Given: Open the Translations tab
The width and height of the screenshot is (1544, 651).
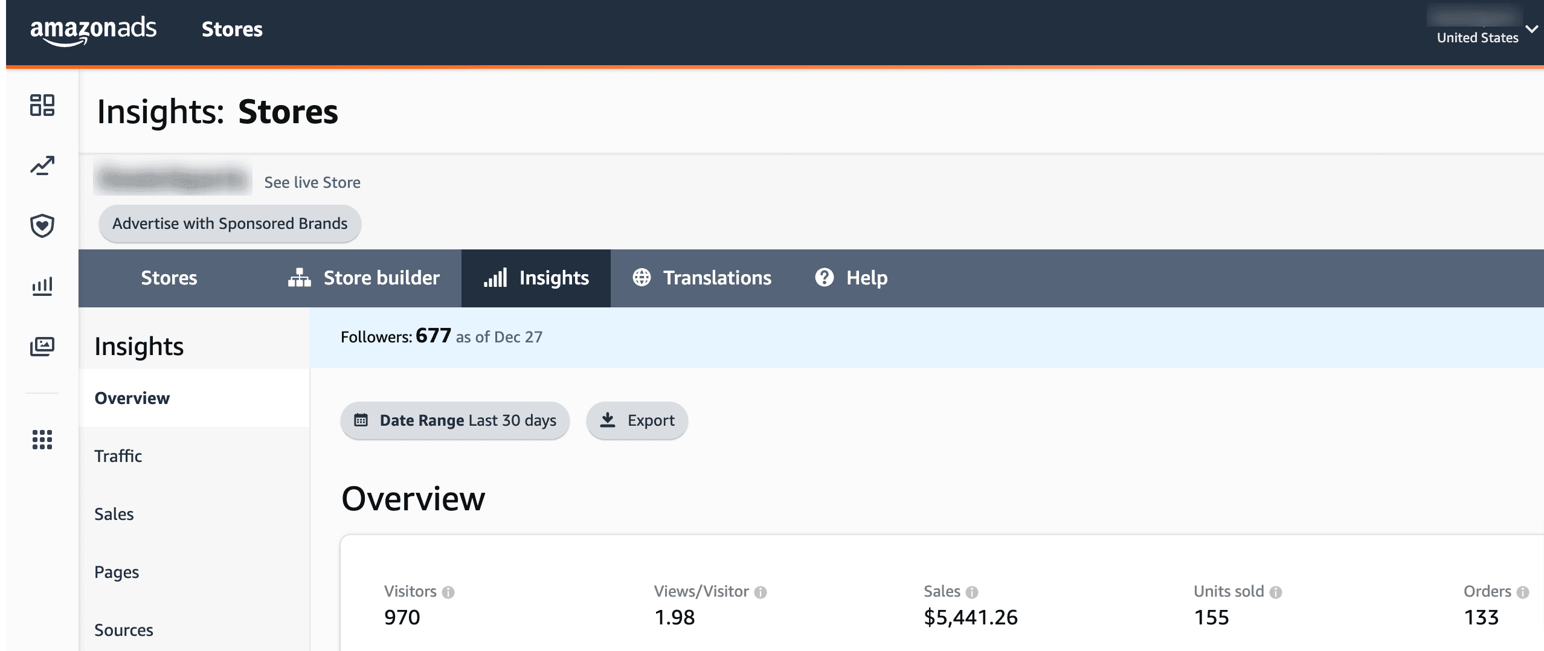Looking at the screenshot, I should (x=702, y=278).
